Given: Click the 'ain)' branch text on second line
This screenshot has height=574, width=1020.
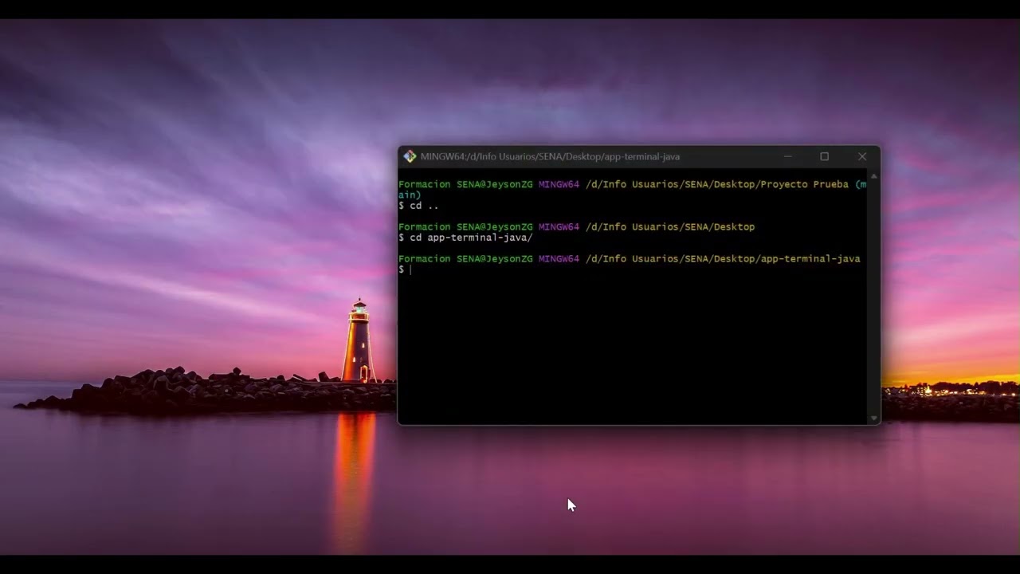Looking at the screenshot, I should click(x=410, y=195).
